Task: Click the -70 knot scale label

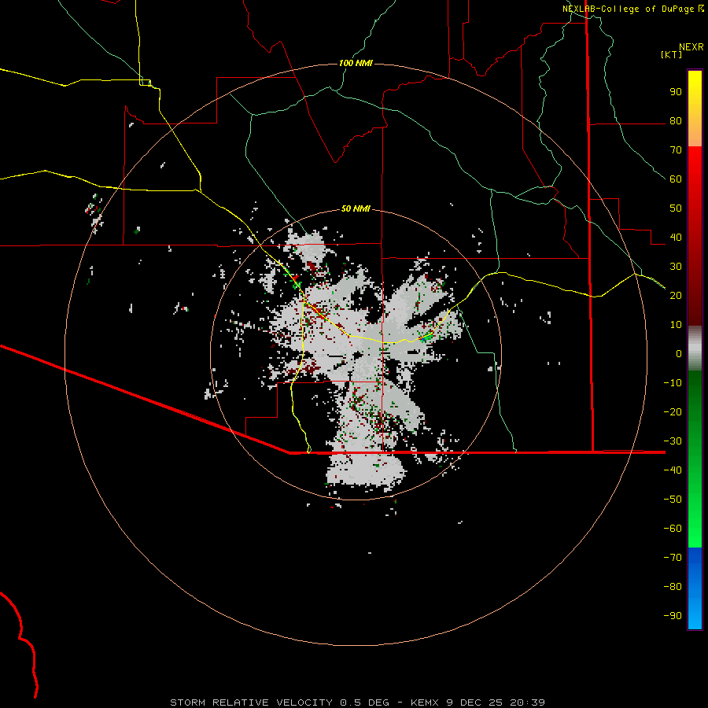Action: pyautogui.click(x=673, y=557)
